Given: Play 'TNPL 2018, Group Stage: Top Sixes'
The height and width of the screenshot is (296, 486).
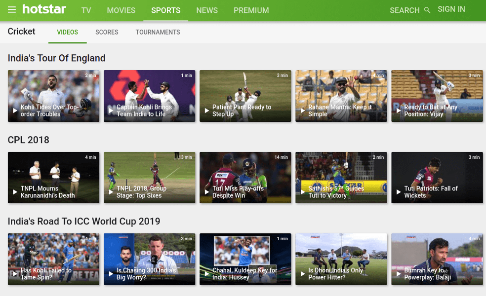Looking at the screenshot, I should [149, 178].
